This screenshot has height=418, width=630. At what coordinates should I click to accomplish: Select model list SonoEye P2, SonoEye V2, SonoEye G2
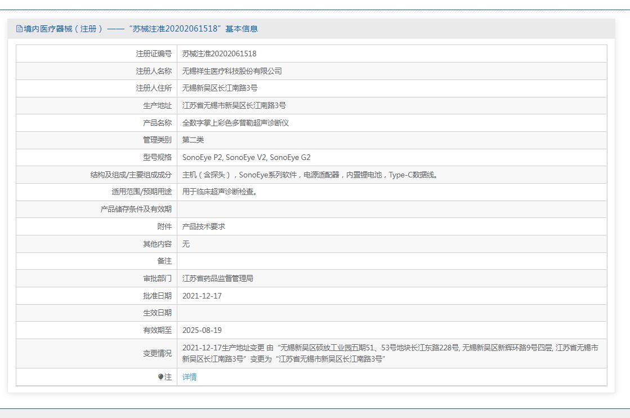pos(246,158)
